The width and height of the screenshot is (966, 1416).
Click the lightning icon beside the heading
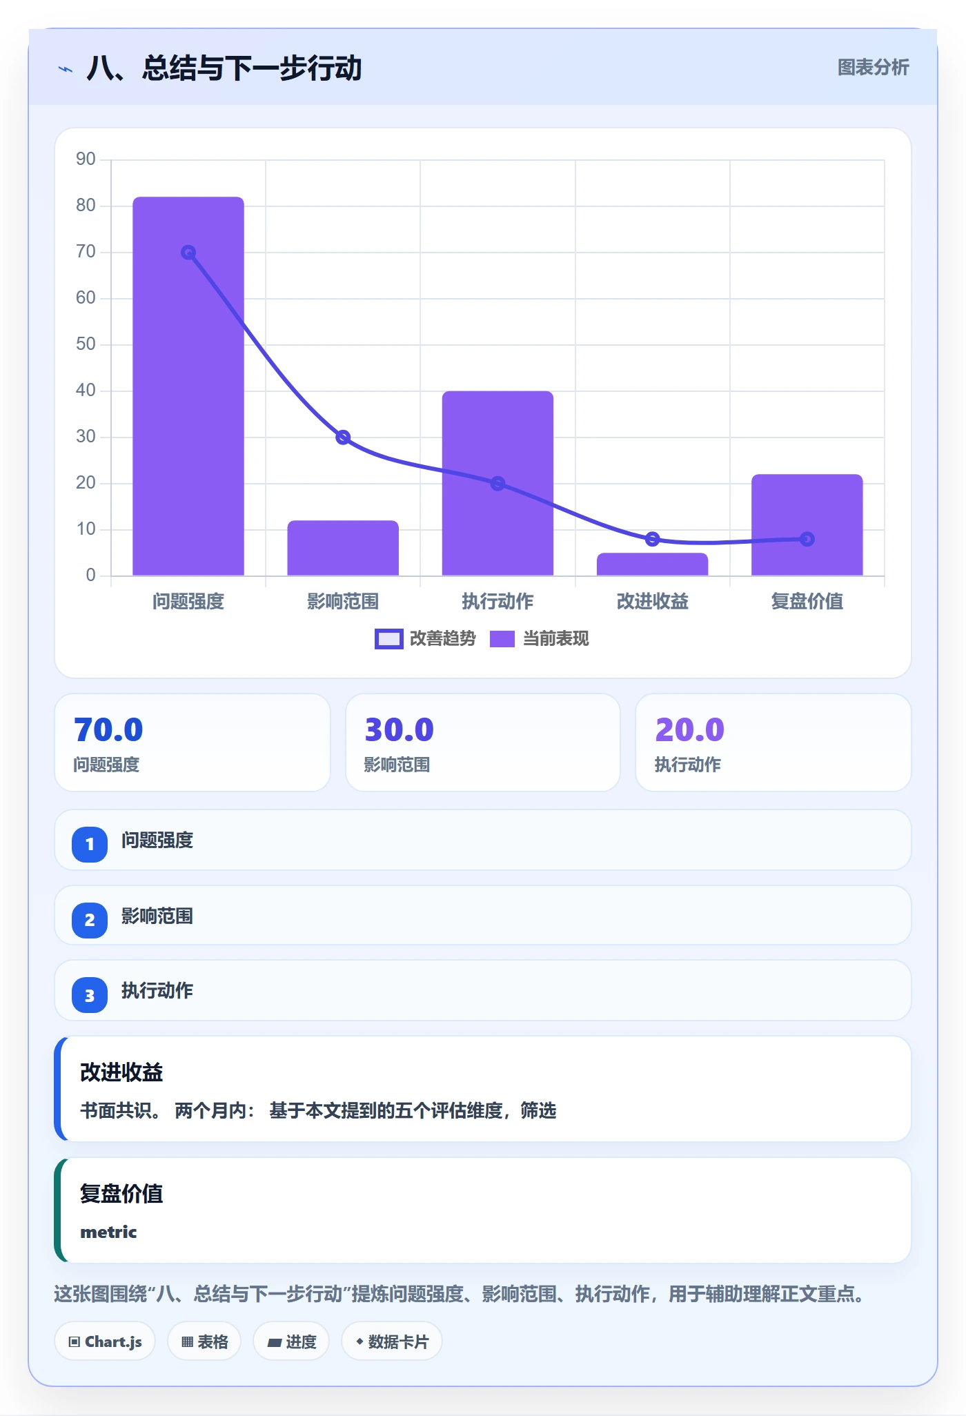(66, 69)
